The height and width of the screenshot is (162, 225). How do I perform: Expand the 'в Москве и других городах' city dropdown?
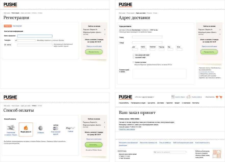(144, 97)
